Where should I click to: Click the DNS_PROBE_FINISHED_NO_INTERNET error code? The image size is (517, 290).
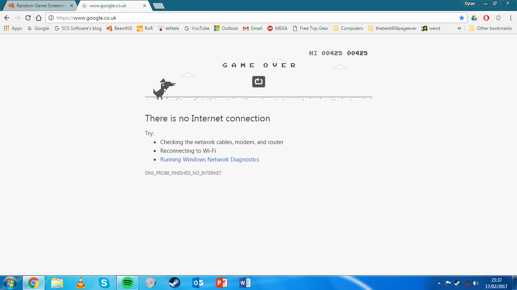coord(183,173)
